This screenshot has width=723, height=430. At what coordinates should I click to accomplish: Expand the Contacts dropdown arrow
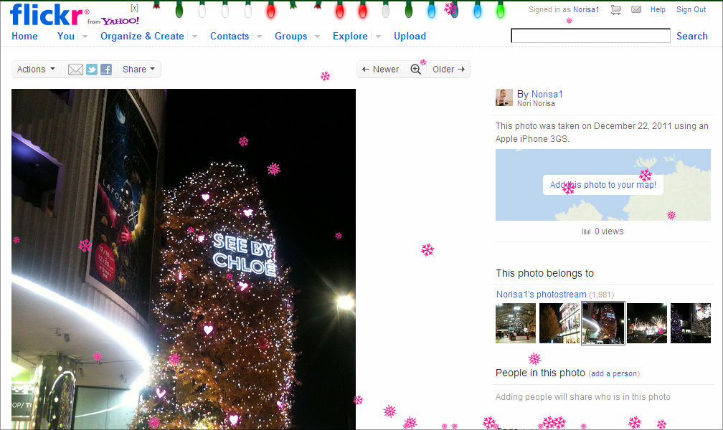click(259, 37)
